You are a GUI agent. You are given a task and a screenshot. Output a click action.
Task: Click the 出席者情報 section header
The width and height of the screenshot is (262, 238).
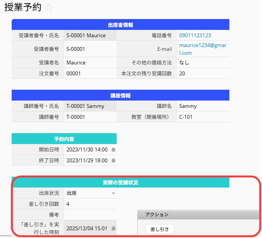pyautogui.click(x=121, y=25)
